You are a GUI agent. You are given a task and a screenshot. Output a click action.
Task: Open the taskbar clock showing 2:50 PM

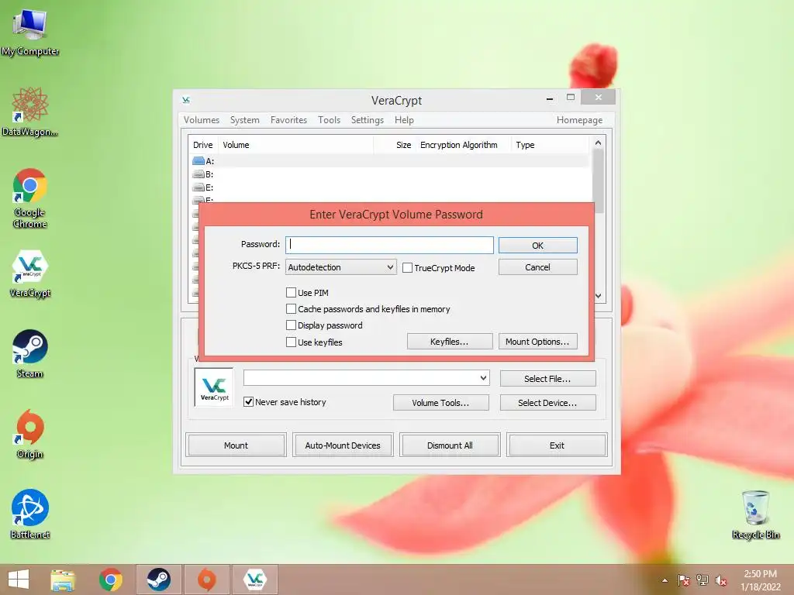click(x=760, y=580)
